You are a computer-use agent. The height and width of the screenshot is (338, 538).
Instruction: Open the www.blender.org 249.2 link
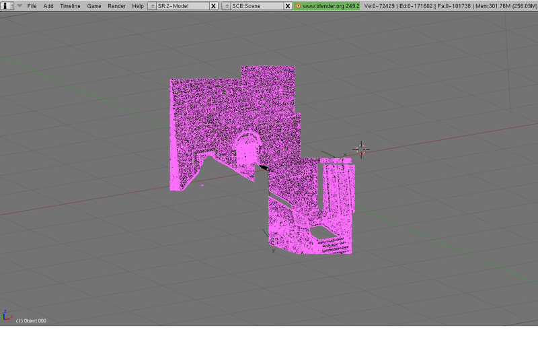[x=331, y=6]
